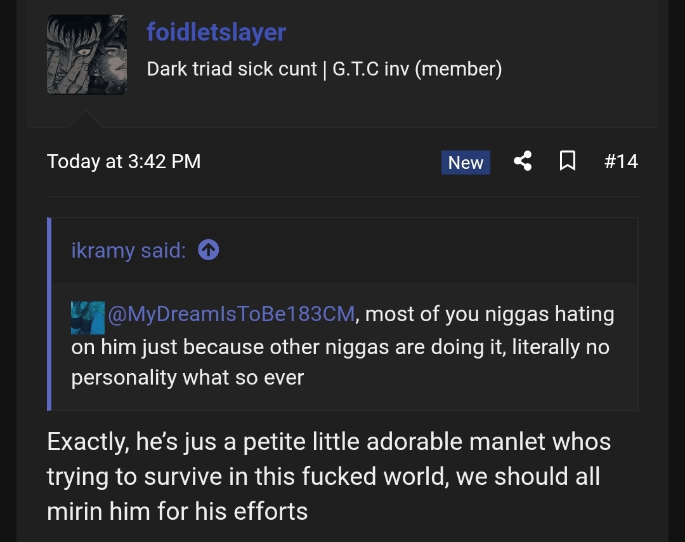
Task: Click the share icon on the post
Action: click(523, 161)
